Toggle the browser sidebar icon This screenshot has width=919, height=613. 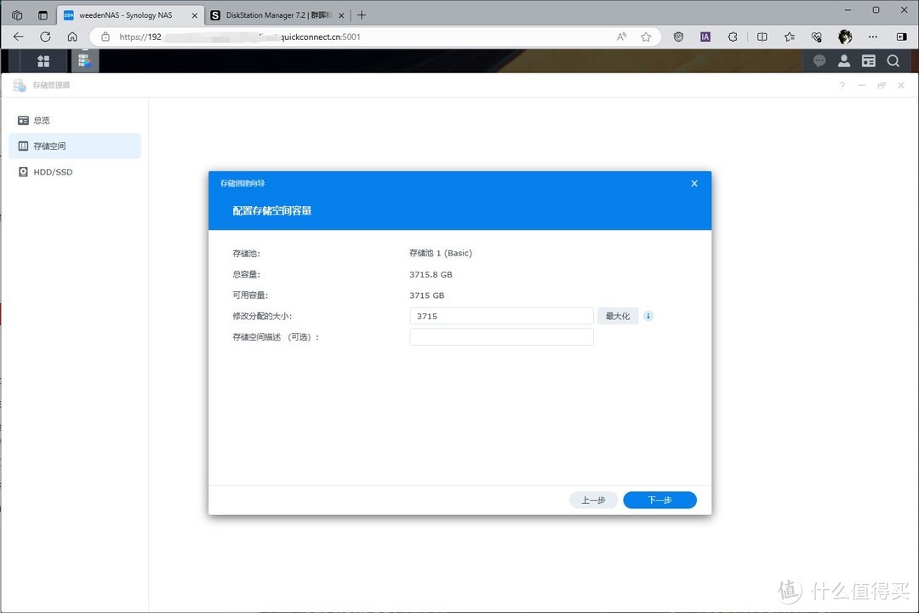tap(901, 37)
